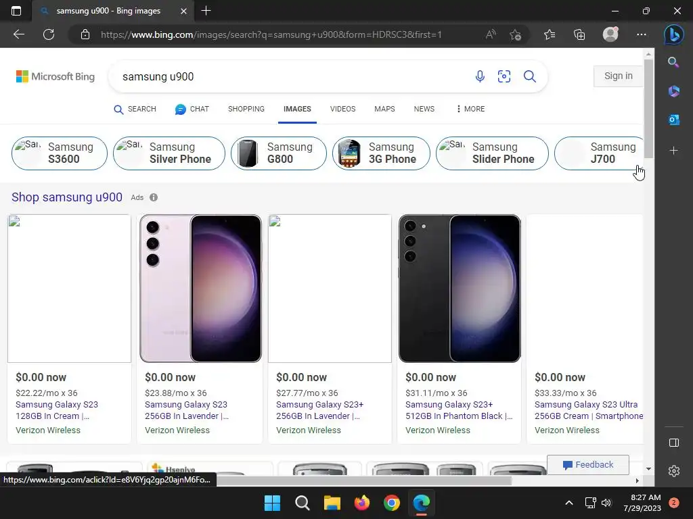Submit search with magnifier icon

click(529, 76)
